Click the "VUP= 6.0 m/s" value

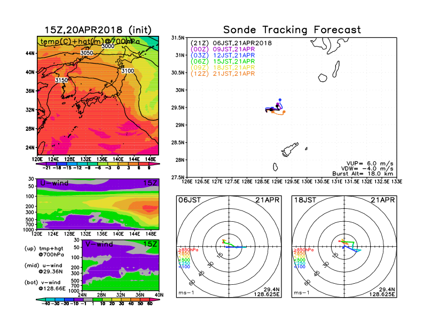tap(370, 163)
